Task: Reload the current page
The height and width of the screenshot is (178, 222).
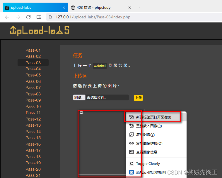Action: [x=28, y=17]
